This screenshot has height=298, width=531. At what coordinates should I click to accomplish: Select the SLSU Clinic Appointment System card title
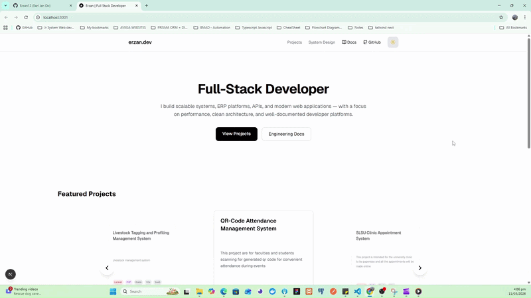(378, 236)
